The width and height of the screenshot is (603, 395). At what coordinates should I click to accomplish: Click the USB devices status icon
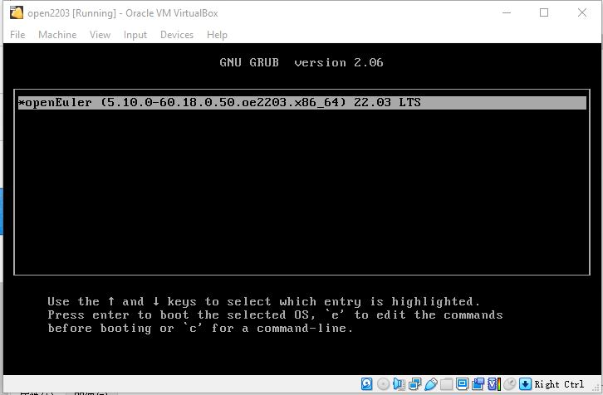(x=431, y=384)
